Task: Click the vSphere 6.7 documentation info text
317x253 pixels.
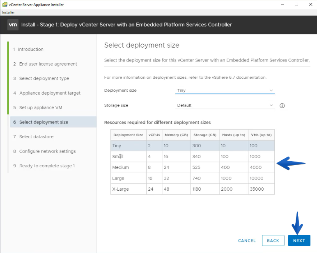Action: point(185,77)
